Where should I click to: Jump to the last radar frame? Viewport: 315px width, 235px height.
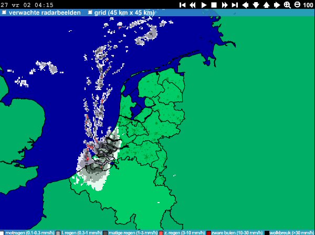pos(235,5)
